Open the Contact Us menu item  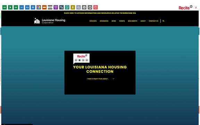(x=153, y=21)
